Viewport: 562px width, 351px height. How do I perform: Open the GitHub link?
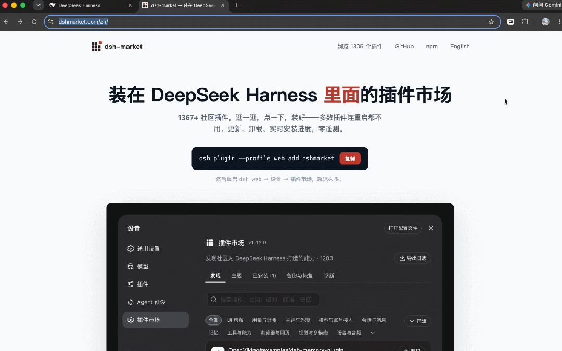pyautogui.click(x=404, y=47)
